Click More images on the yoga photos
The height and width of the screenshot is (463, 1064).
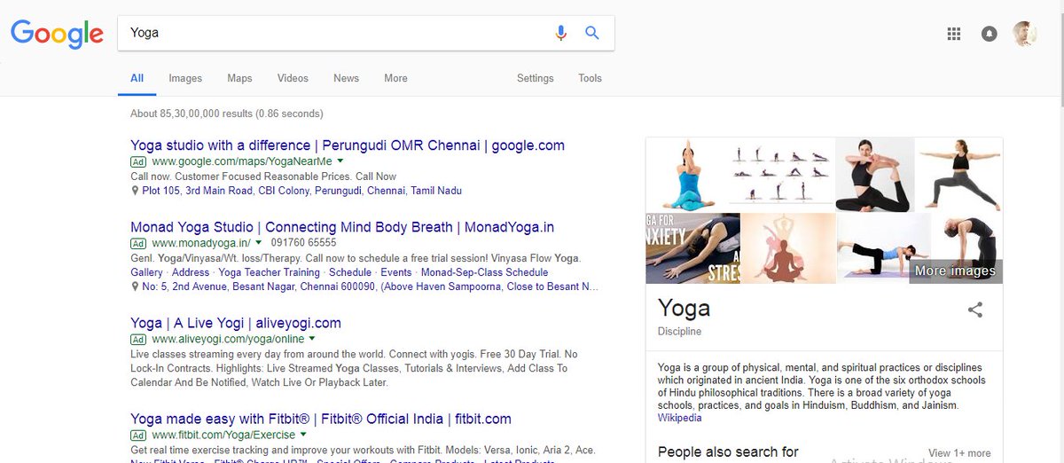tap(955, 271)
